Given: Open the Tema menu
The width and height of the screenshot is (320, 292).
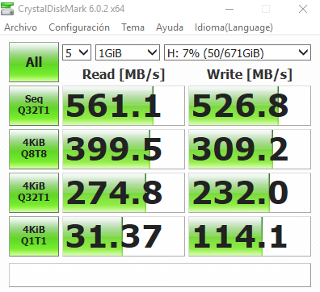Looking at the screenshot, I should [133, 27].
